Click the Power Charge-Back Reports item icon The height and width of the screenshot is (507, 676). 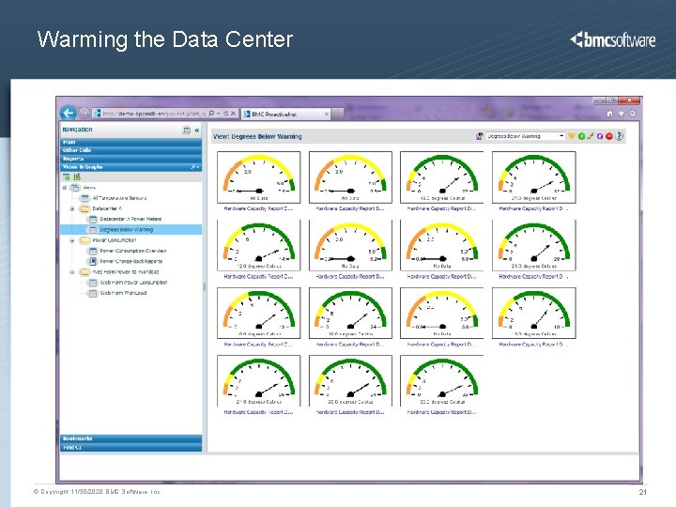click(92, 261)
